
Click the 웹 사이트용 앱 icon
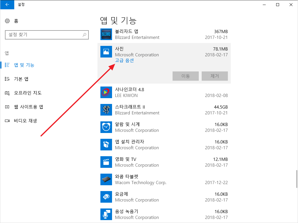pyautogui.click(x=7, y=107)
